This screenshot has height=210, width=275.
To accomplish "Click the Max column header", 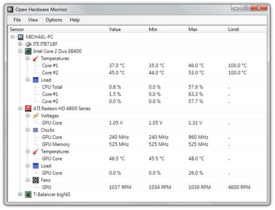I will click(193, 29).
